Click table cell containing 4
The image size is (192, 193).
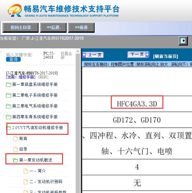[x=137, y=167]
